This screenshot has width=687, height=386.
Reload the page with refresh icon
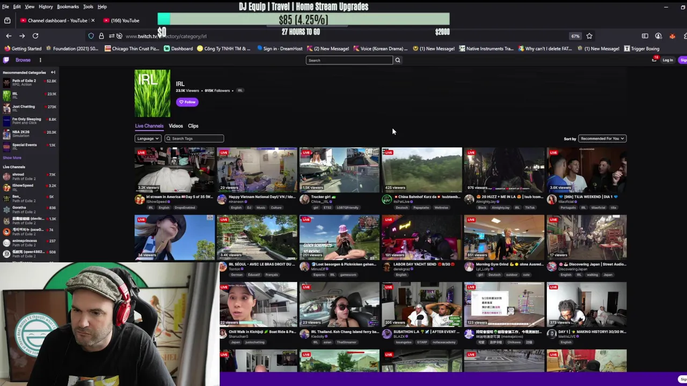coord(35,36)
